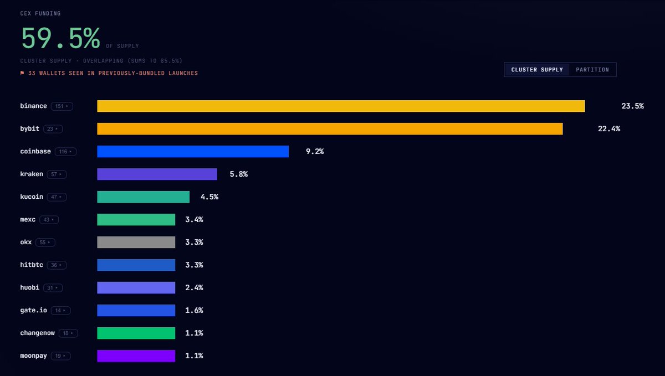The image size is (665, 376).
Task: Click the coinbase exchange label
Action: coord(35,151)
